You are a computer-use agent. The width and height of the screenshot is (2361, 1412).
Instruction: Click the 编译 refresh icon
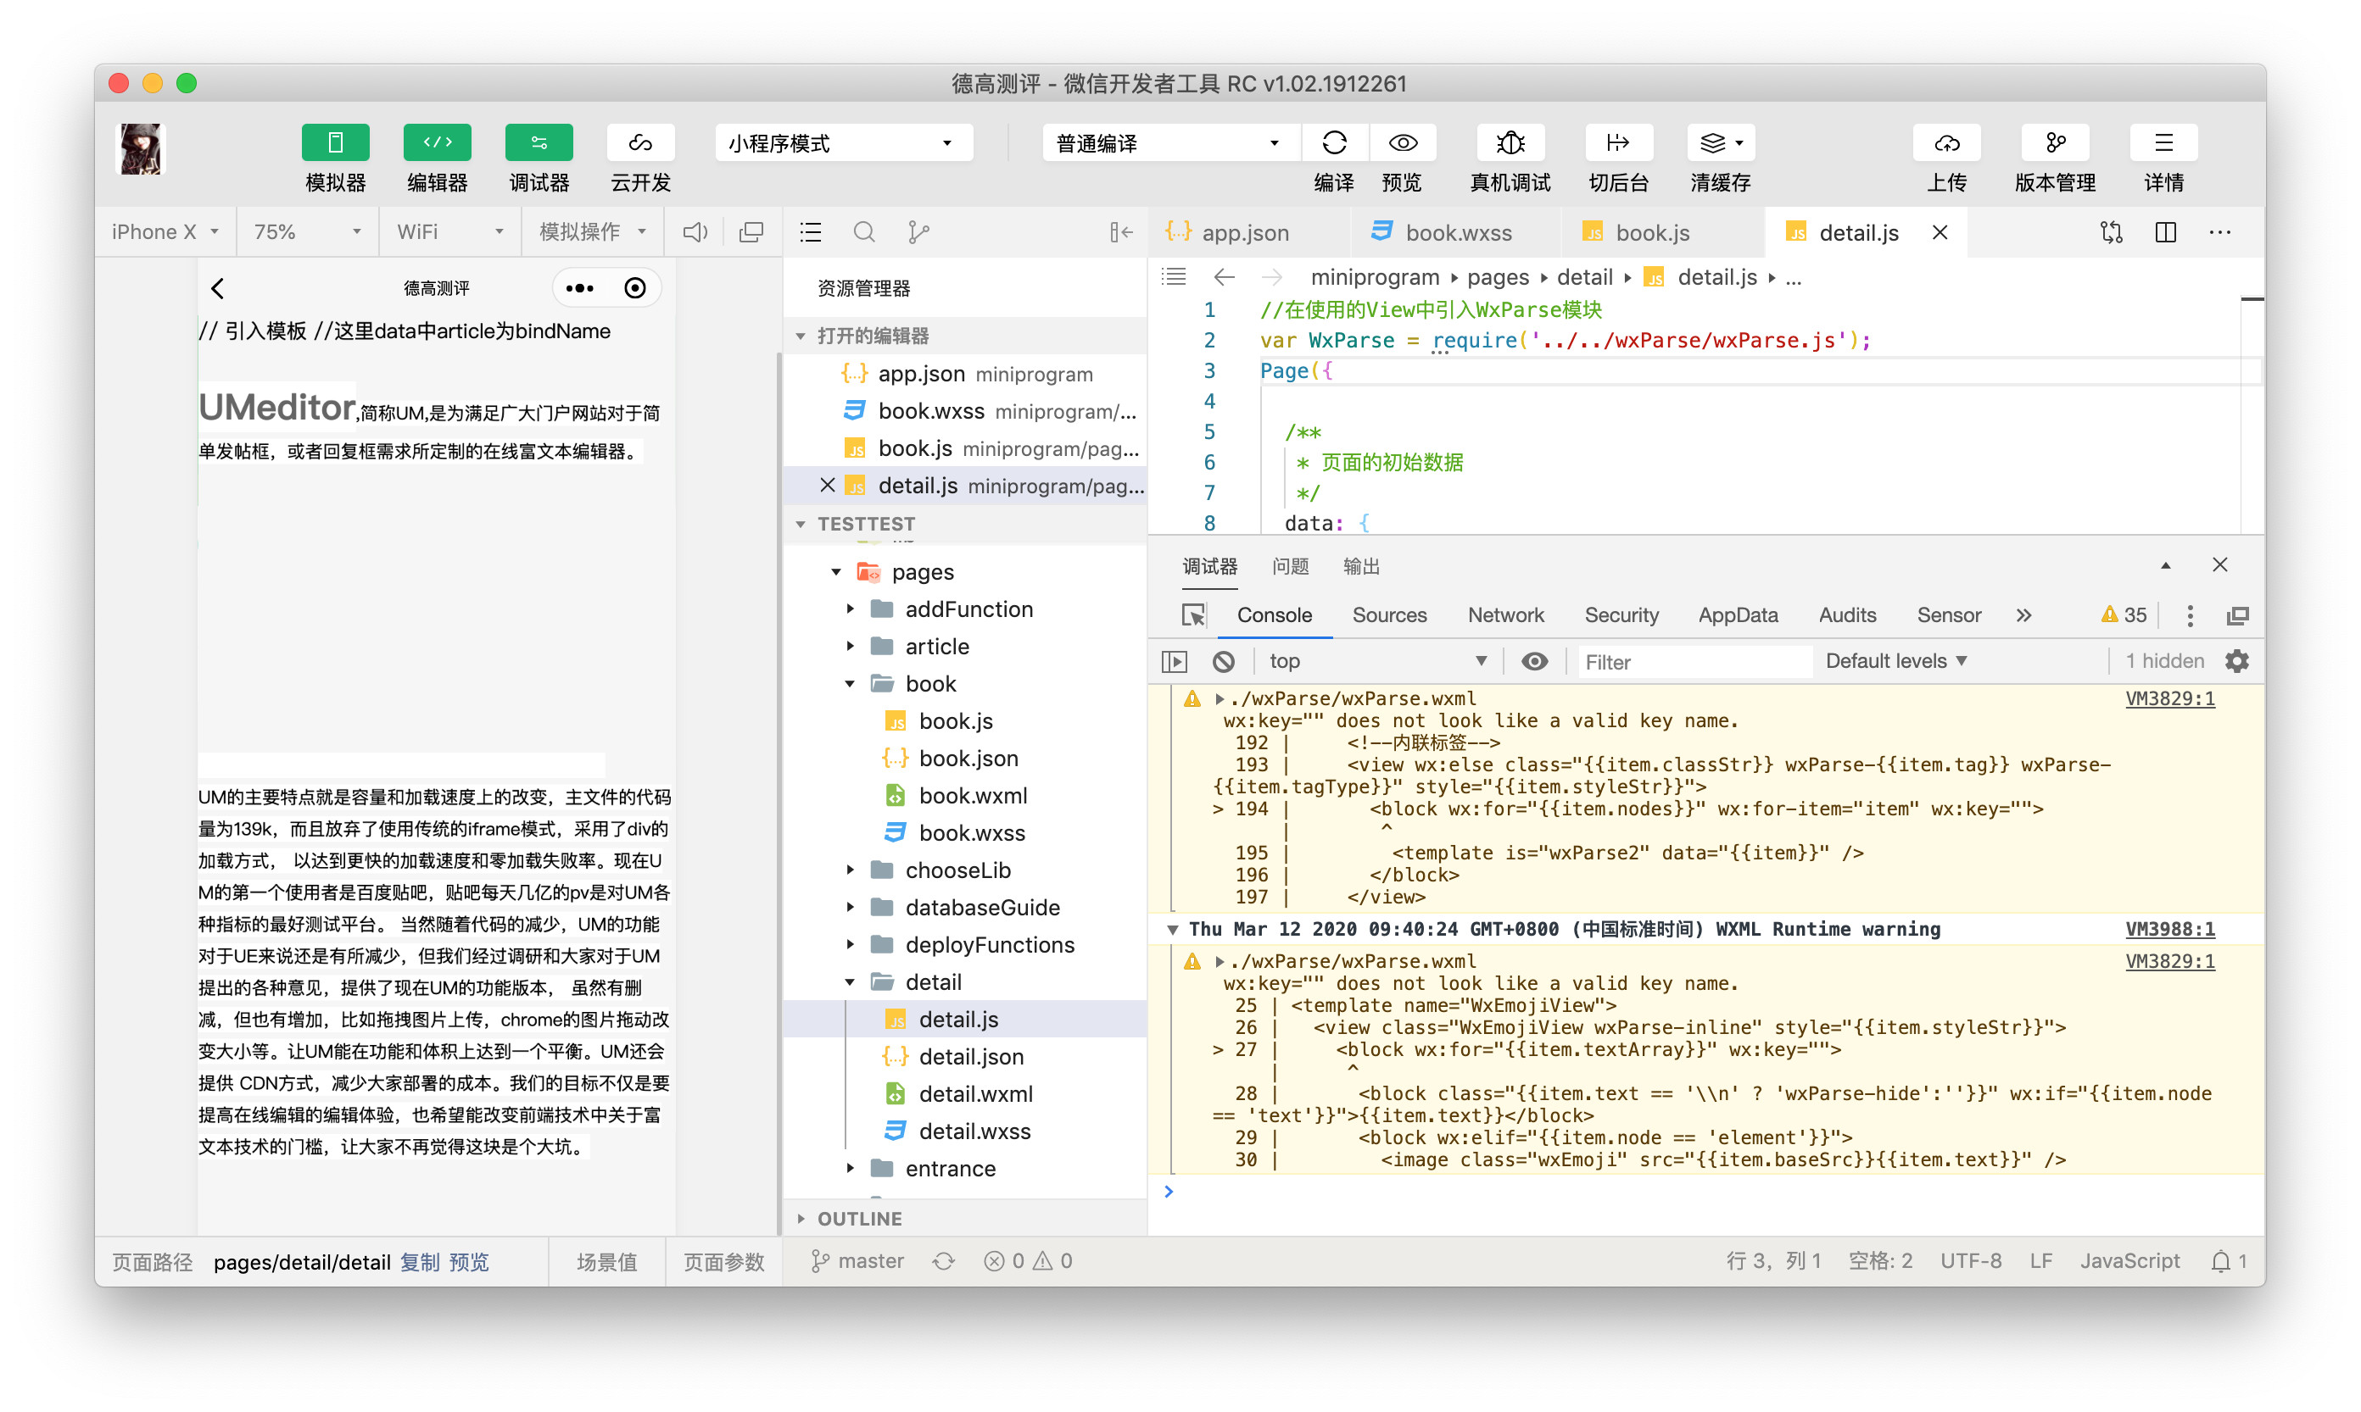click(x=1334, y=142)
